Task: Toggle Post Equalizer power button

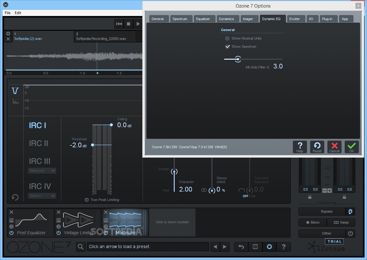Action: 11,233
